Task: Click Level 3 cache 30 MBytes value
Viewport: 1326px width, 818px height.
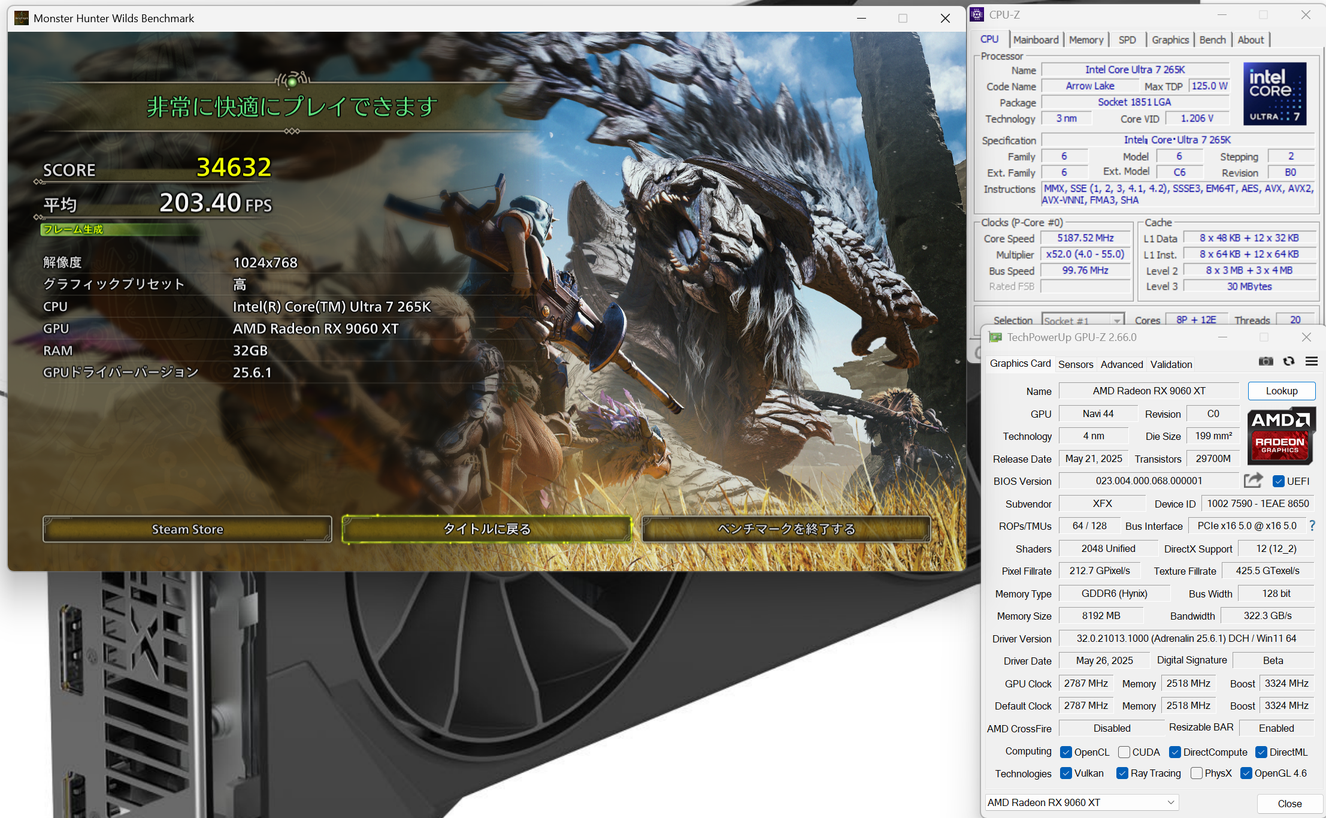Action: point(1249,286)
